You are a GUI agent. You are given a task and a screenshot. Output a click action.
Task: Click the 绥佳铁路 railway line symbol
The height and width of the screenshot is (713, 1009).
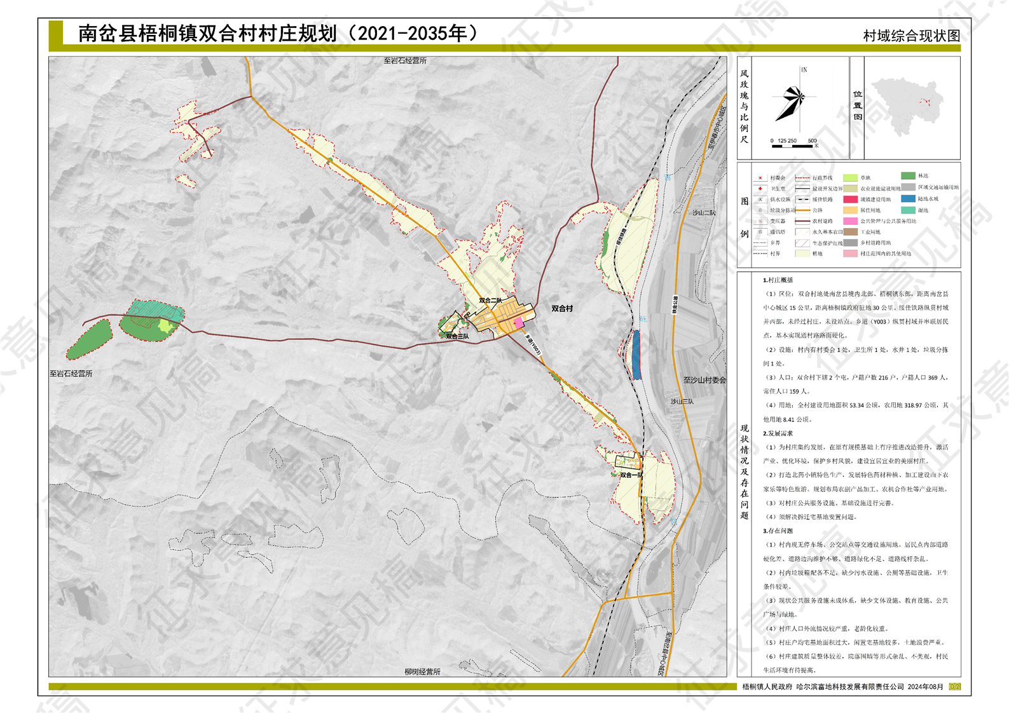click(802, 200)
